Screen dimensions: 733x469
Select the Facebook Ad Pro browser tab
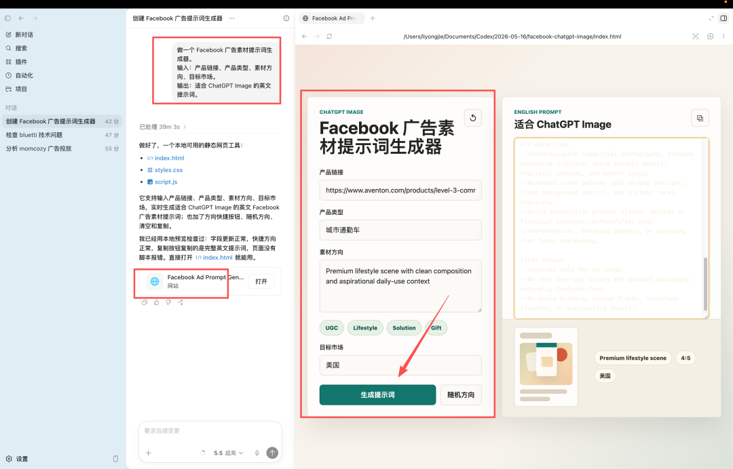(x=331, y=18)
